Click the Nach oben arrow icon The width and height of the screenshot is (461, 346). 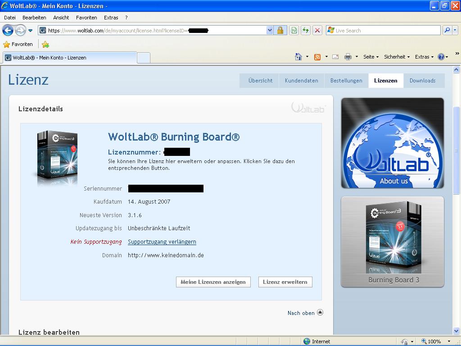(x=320, y=312)
